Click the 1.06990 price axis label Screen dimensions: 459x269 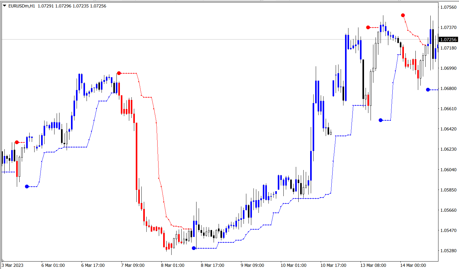(x=448, y=68)
